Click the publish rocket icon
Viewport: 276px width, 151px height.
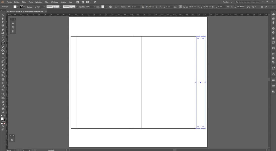pyautogui.click(x=95, y=2)
